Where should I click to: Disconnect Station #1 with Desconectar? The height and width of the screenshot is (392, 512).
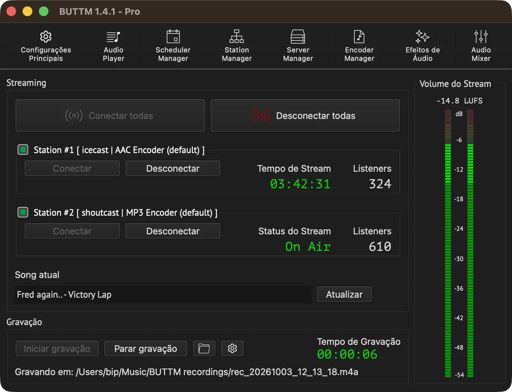click(x=173, y=168)
